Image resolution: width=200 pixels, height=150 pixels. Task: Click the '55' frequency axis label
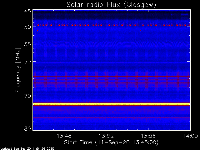point(27,44)
